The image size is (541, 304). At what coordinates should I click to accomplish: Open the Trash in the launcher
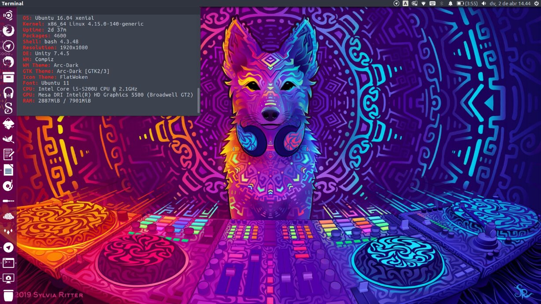pos(8,295)
